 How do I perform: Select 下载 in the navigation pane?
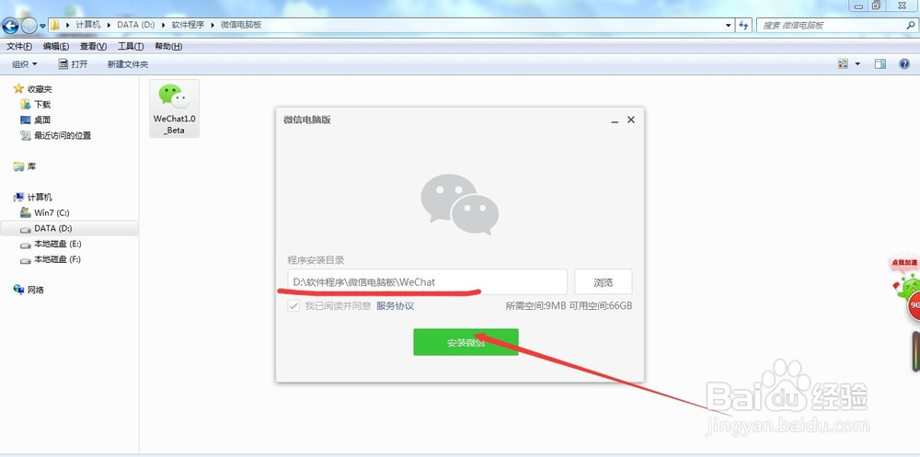(x=36, y=105)
